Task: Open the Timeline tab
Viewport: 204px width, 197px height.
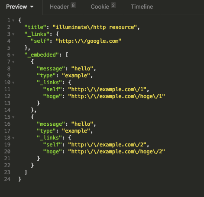Action: coord(142,6)
